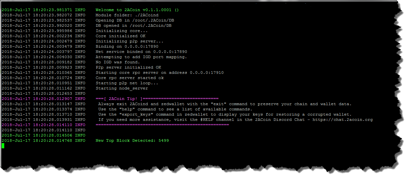The height and width of the screenshot is (179, 409).
Task: Click the "Initializing core..." message
Action: pos(122,31)
